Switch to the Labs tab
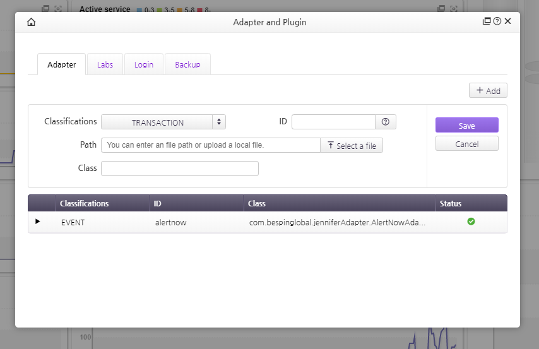 pos(105,64)
